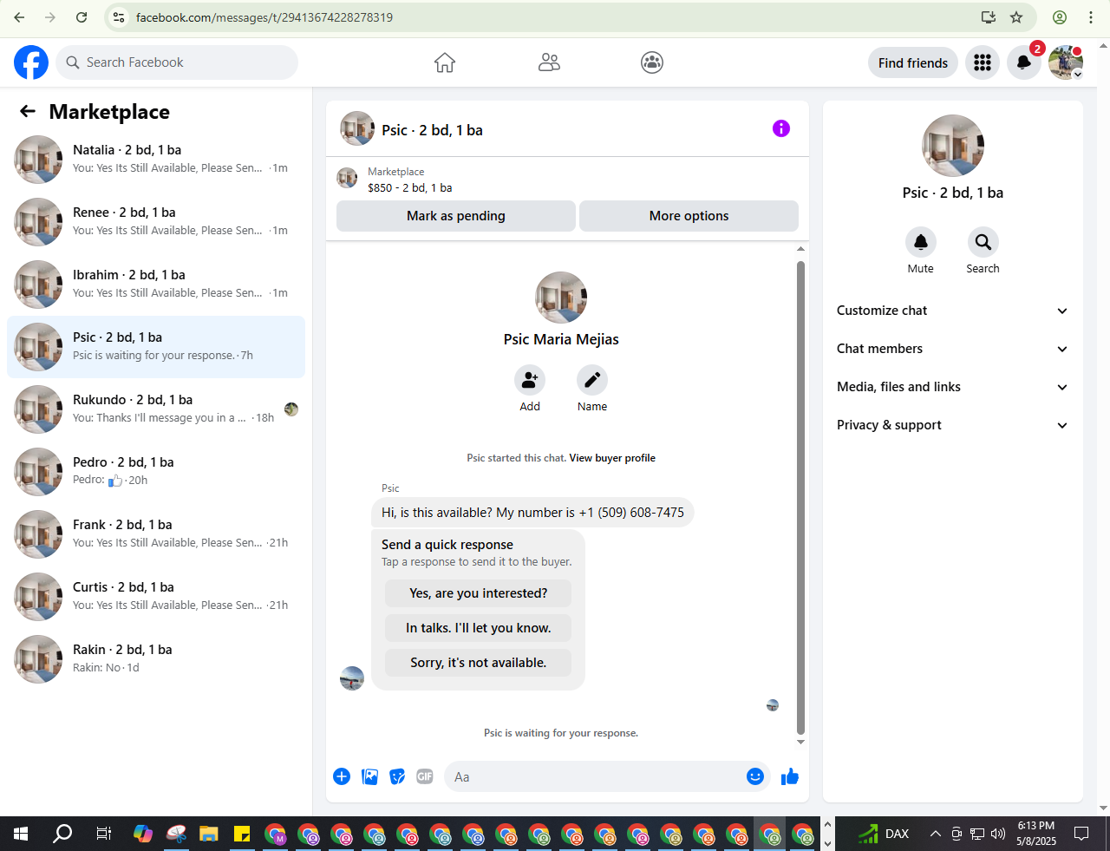The image size is (1110, 851).
Task: Search in conversation with magnifier icon
Action: tap(983, 242)
